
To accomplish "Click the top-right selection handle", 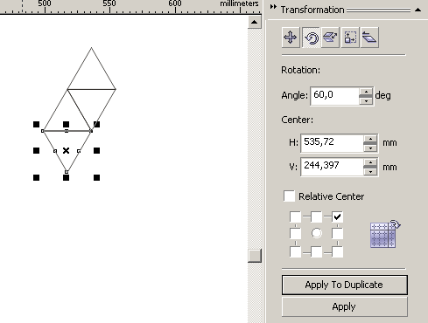I will click(96, 125).
